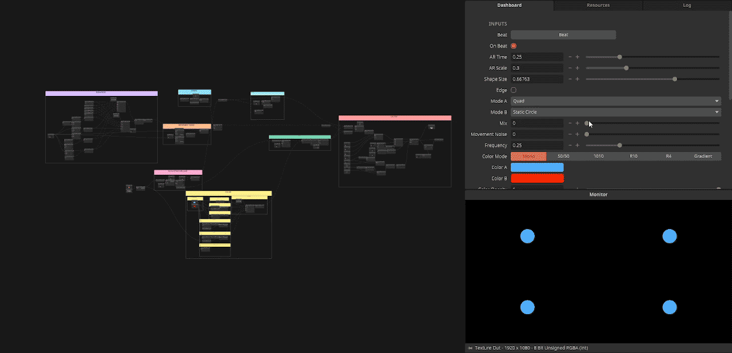732x353 pixels.
Task: Toggle the On Beat checkbox
Action: 514,46
